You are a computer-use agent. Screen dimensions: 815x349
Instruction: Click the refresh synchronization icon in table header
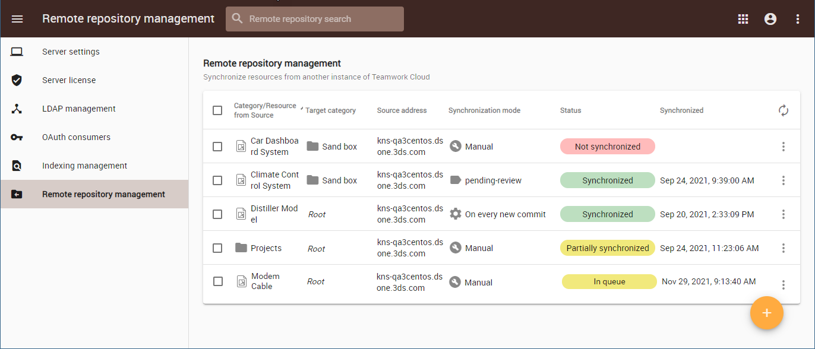[784, 110]
